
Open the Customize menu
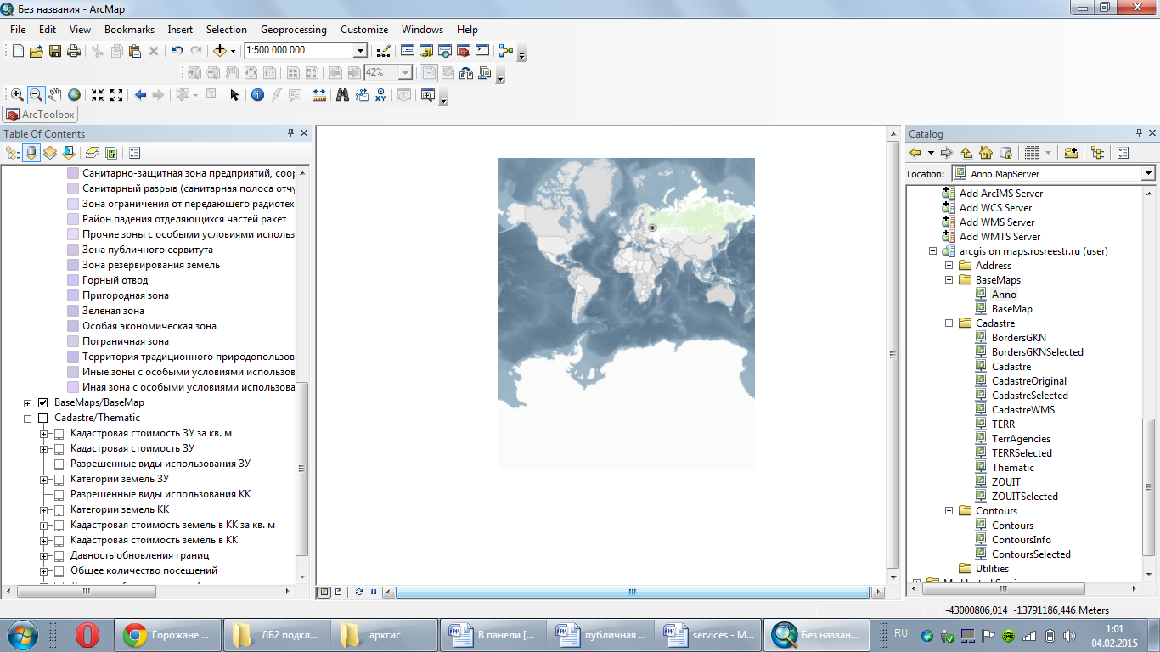coord(364,29)
